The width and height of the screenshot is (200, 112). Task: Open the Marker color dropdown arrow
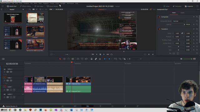click(x=111, y=59)
